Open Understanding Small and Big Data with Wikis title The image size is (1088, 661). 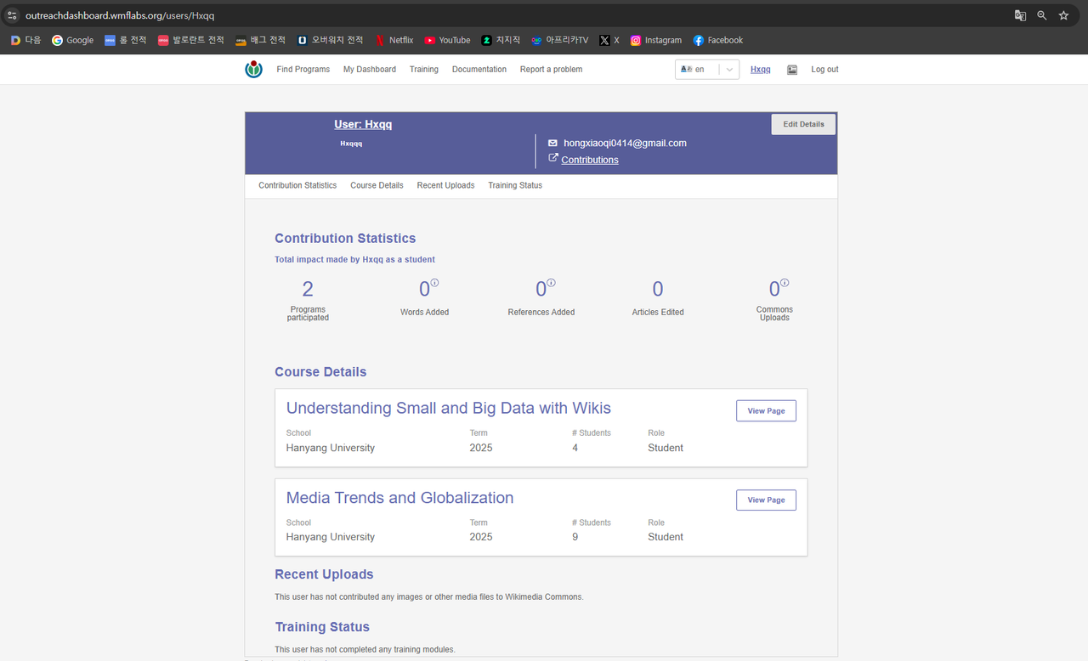(449, 408)
